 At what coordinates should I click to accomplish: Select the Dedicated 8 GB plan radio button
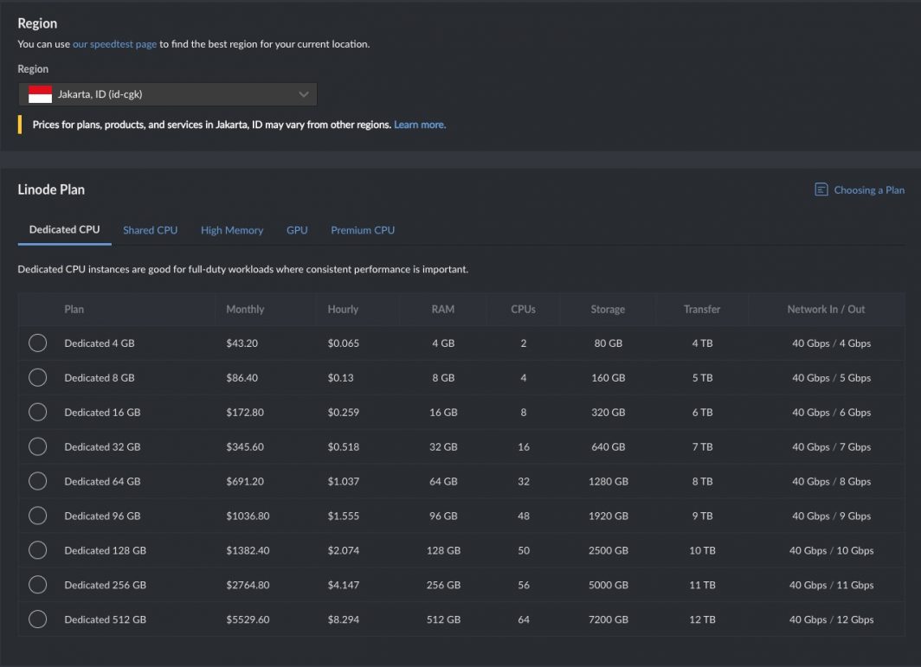pos(38,378)
